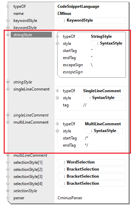Image resolution: width=135 pixels, height=206 pixels.
Task: Select the name property label
Action: click(x=19, y=14)
